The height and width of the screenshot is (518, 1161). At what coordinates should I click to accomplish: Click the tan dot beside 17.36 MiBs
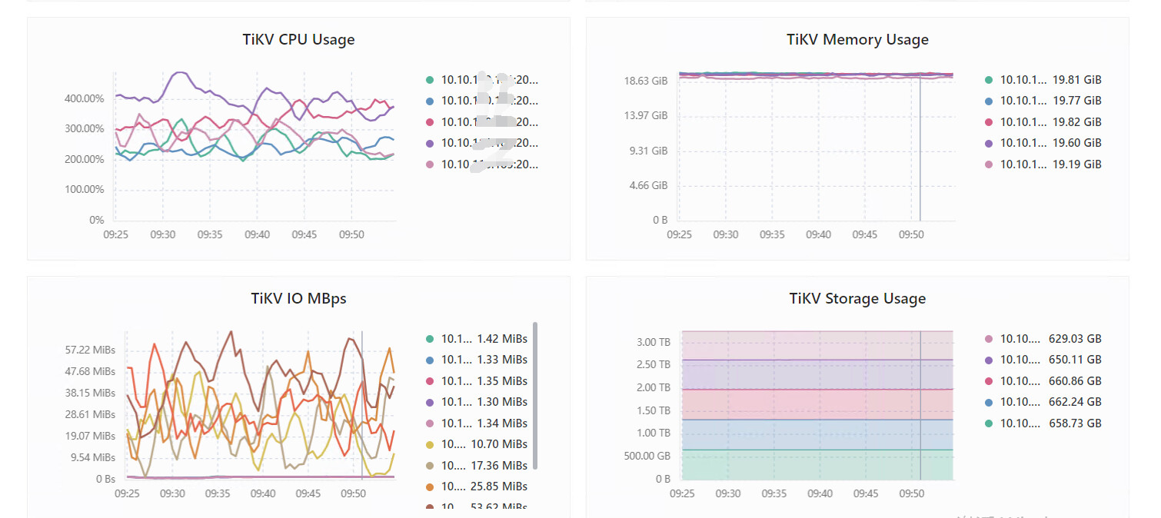[x=430, y=466]
